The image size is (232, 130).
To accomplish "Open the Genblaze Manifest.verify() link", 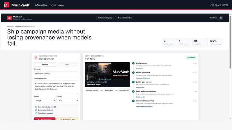I will click(144, 106).
